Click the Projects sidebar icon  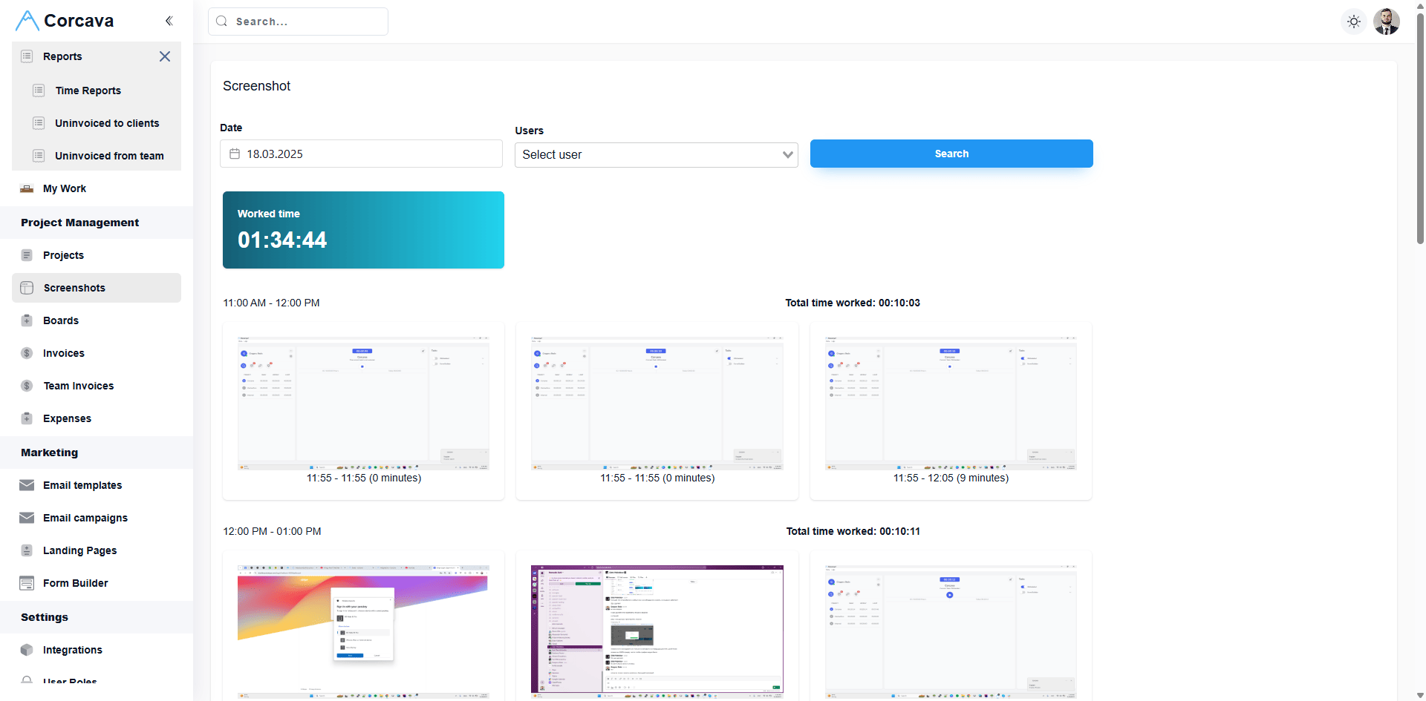pyautogui.click(x=27, y=255)
